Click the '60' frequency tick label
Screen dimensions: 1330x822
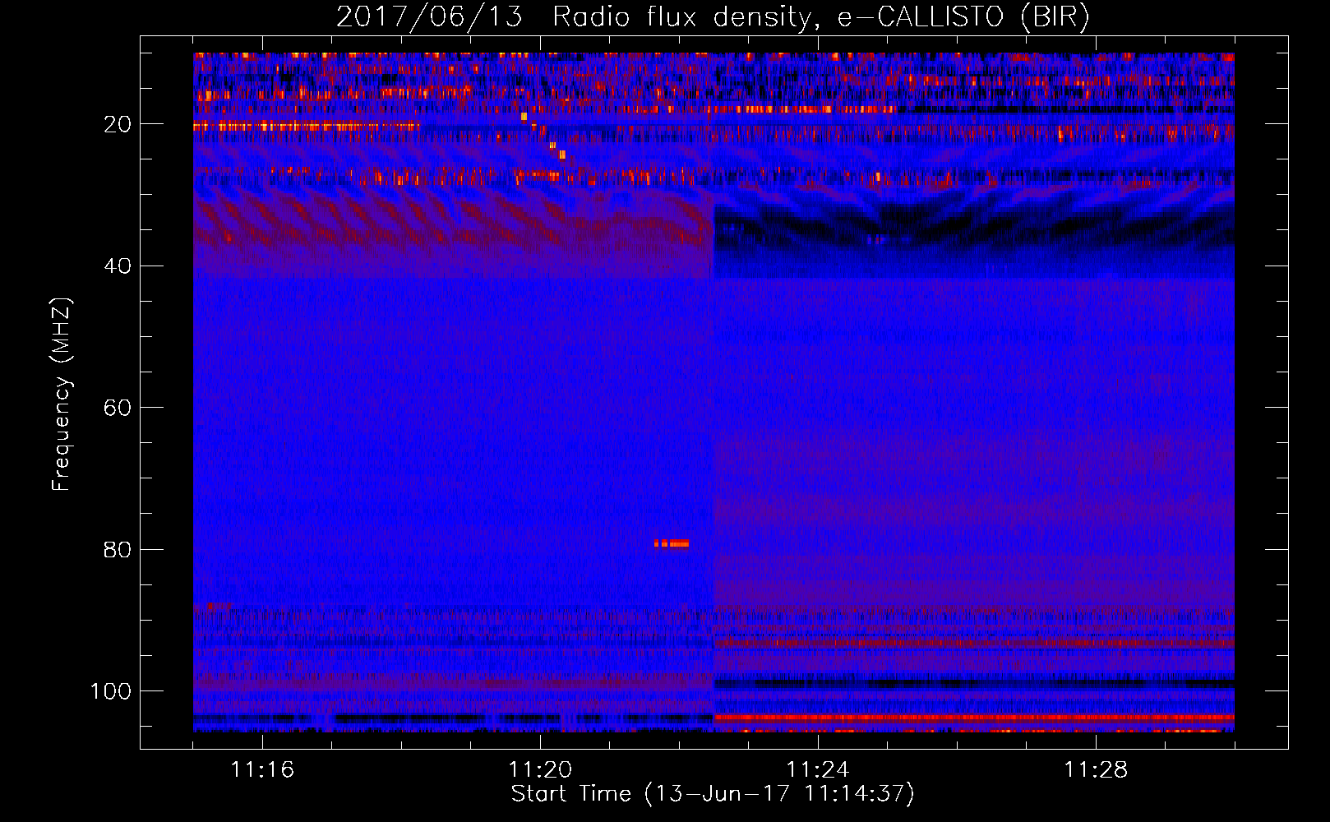pyautogui.click(x=118, y=409)
